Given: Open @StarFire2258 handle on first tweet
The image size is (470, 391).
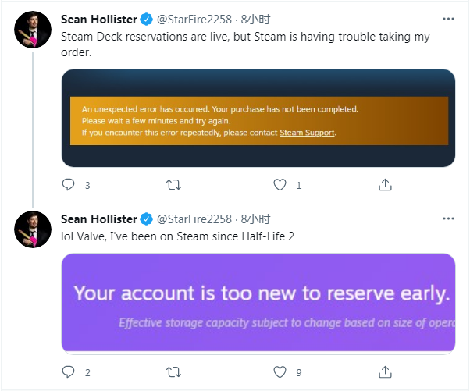Looking at the screenshot, I should [194, 19].
